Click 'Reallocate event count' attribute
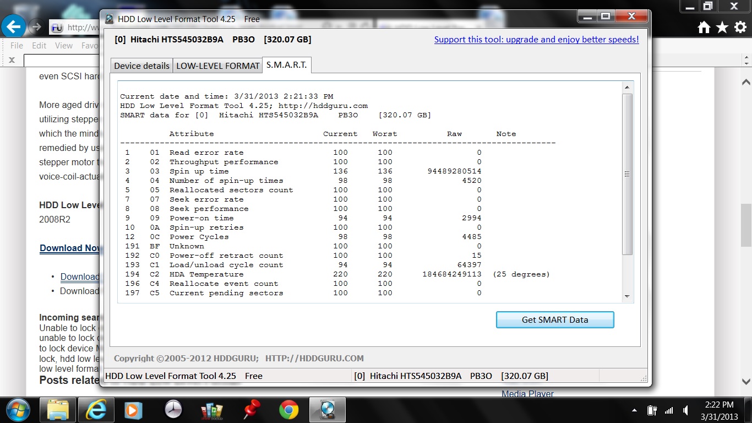The image size is (752, 423). (x=224, y=284)
